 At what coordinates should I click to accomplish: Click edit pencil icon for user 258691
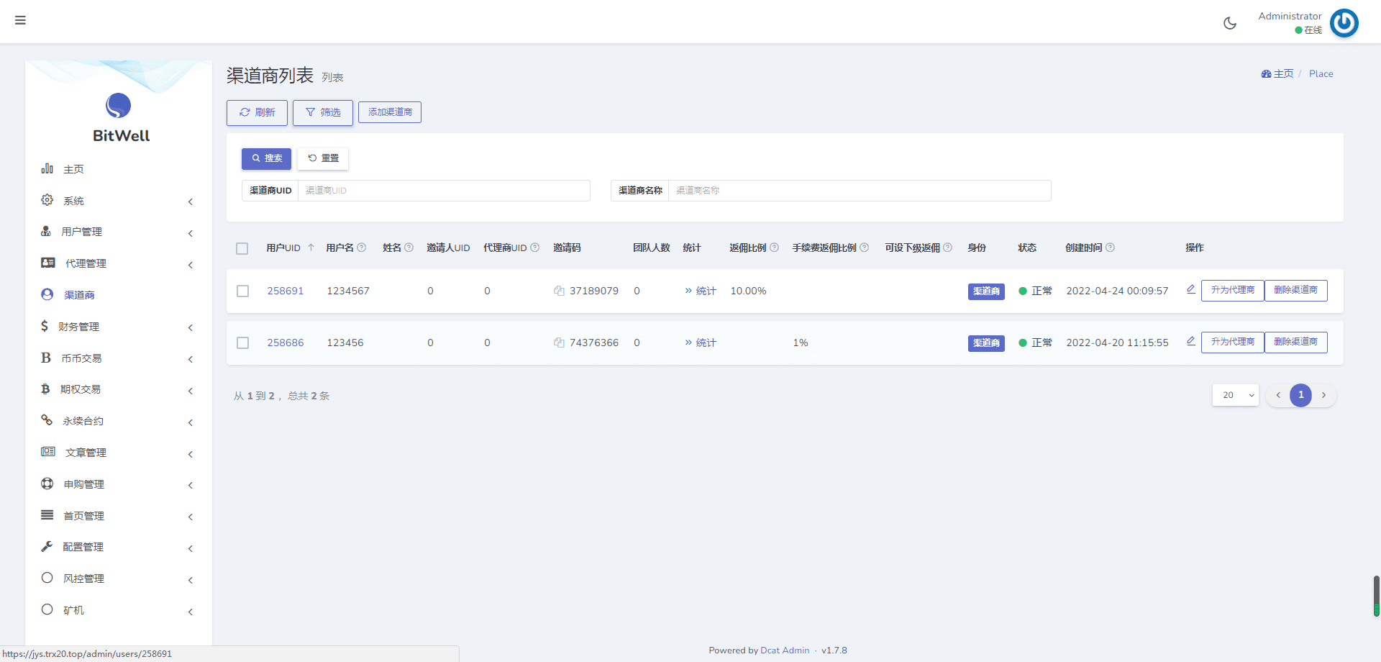pyautogui.click(x=1190, y=289)
